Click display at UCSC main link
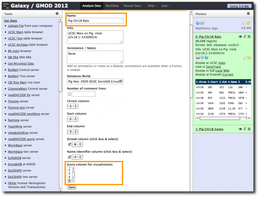This screenshot has width=259, height=197. pos(222,63)
